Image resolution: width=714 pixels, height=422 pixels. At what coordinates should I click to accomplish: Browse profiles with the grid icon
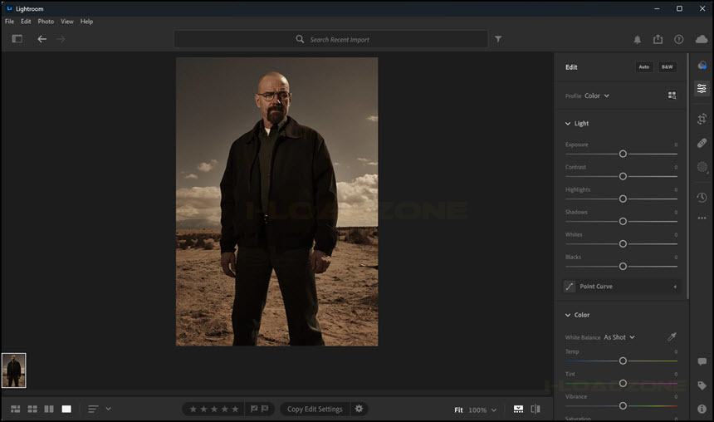click(x=672, y=96)
